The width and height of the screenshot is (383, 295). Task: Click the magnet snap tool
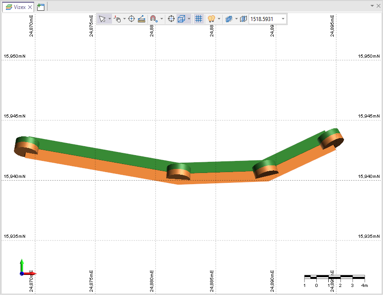click(153, 19)
